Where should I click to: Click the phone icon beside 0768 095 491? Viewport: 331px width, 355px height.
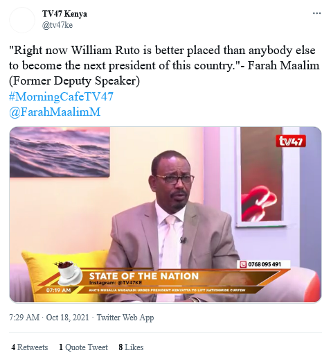pos(243,264)
